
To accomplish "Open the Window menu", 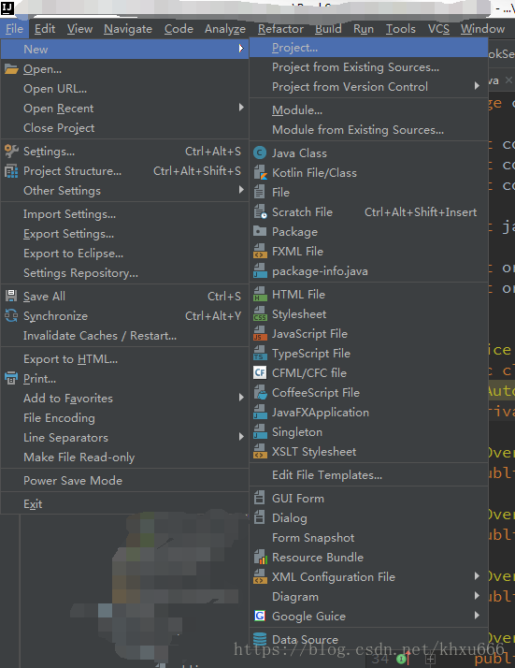I will click(482, 29).
